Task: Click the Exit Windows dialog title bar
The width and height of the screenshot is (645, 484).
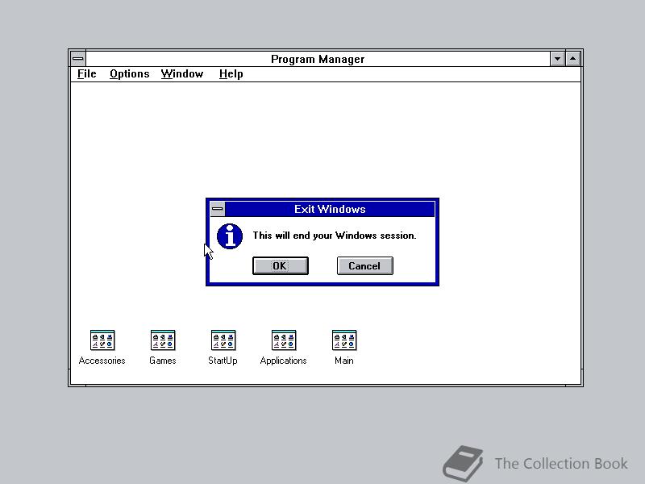Action: 330,209
